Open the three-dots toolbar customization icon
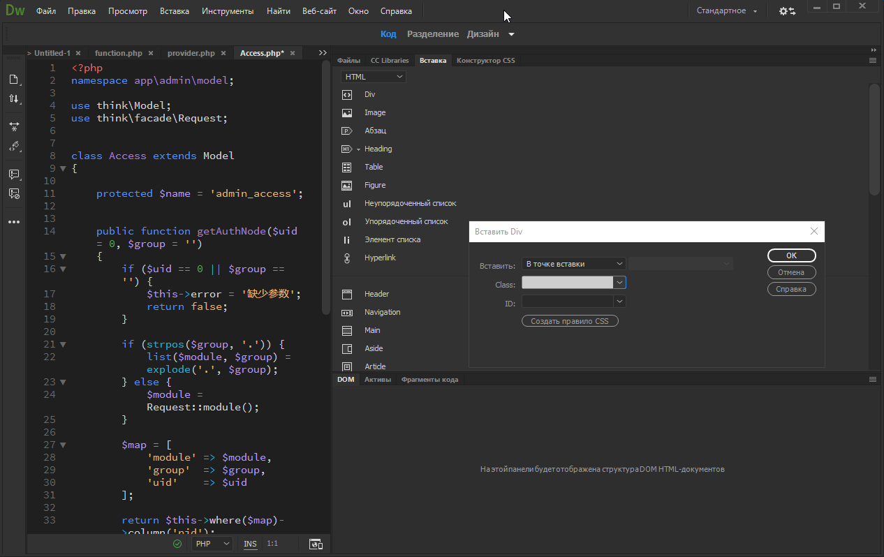 tap(13, 222)
